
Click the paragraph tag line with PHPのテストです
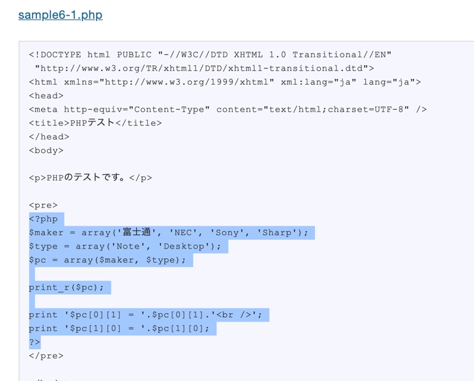(90, 177)
